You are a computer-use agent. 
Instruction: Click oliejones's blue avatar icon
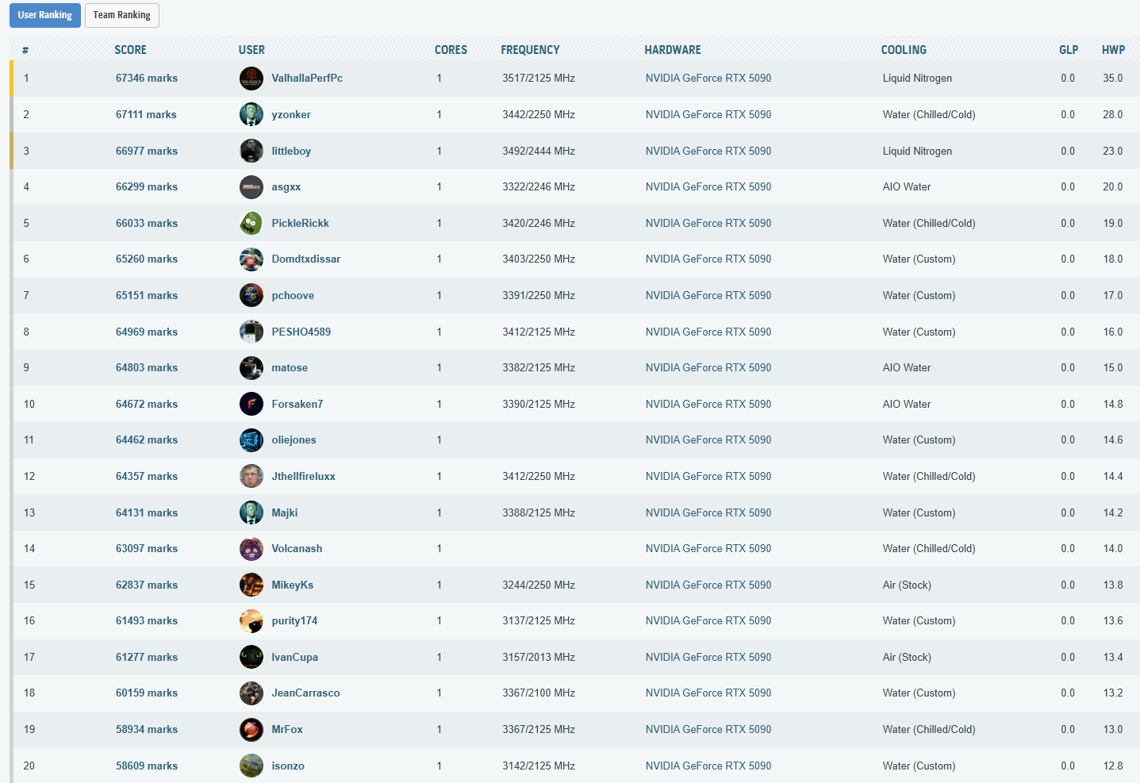coord(251,439)
